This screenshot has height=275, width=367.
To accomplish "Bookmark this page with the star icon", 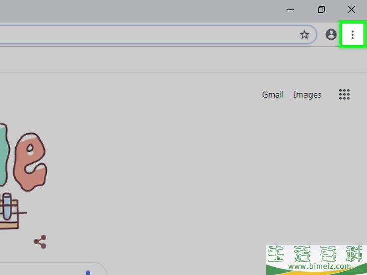I will [x=304, y=35].
